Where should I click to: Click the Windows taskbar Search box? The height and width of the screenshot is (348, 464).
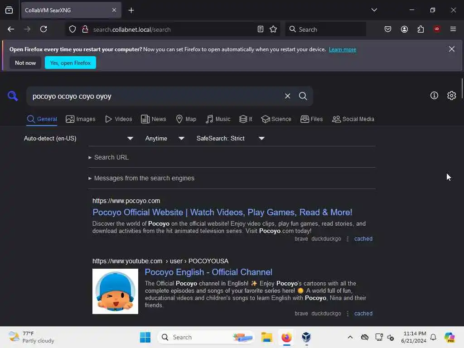click(206, 337)
